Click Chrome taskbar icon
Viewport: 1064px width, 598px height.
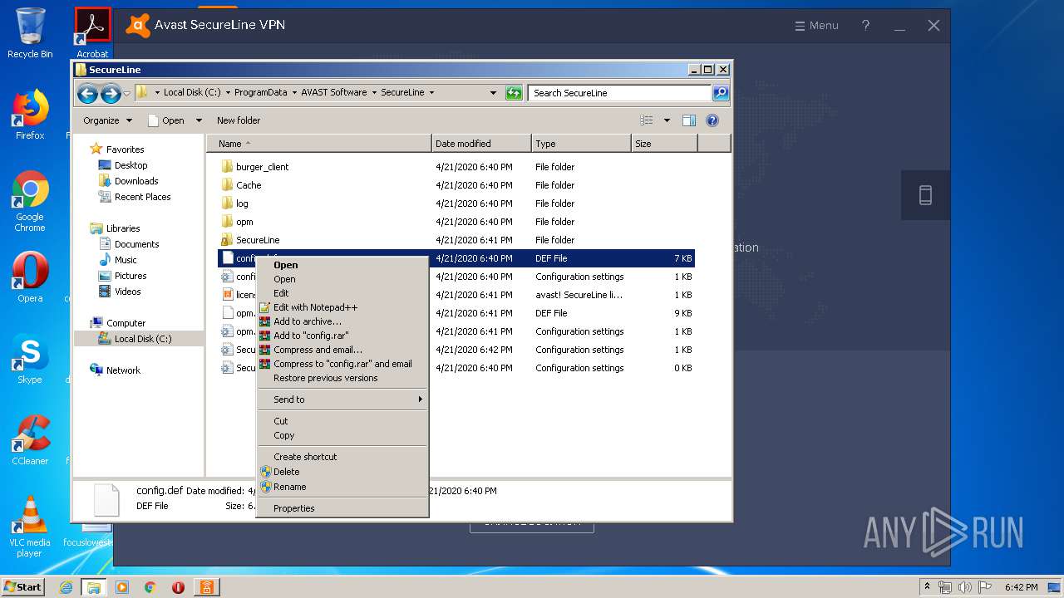point(150,587)
